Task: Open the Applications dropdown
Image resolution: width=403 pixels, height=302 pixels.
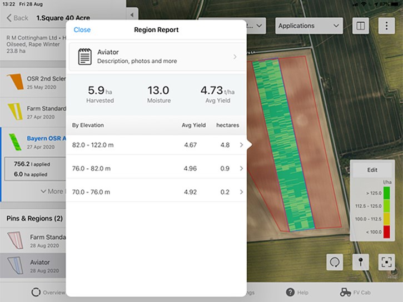Action: [x=309, y=26]
